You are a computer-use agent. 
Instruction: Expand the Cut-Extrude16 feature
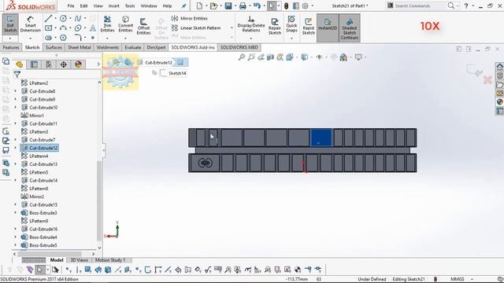pyautogui.click(x=15, y=229)
